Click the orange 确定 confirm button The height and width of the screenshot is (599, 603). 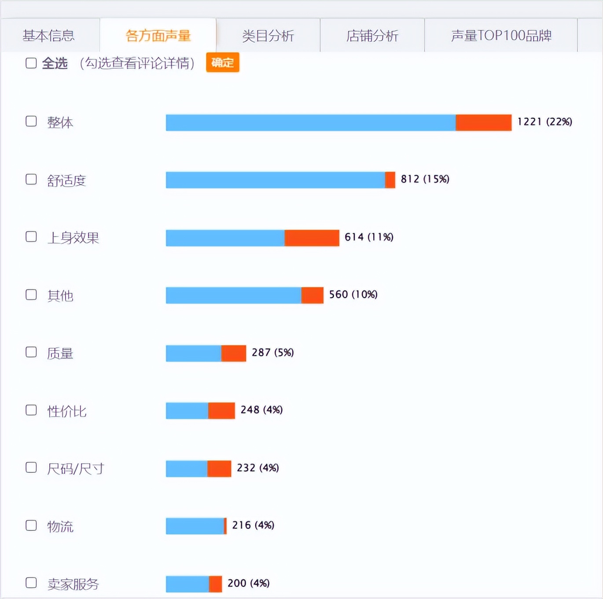click(222, 62)
